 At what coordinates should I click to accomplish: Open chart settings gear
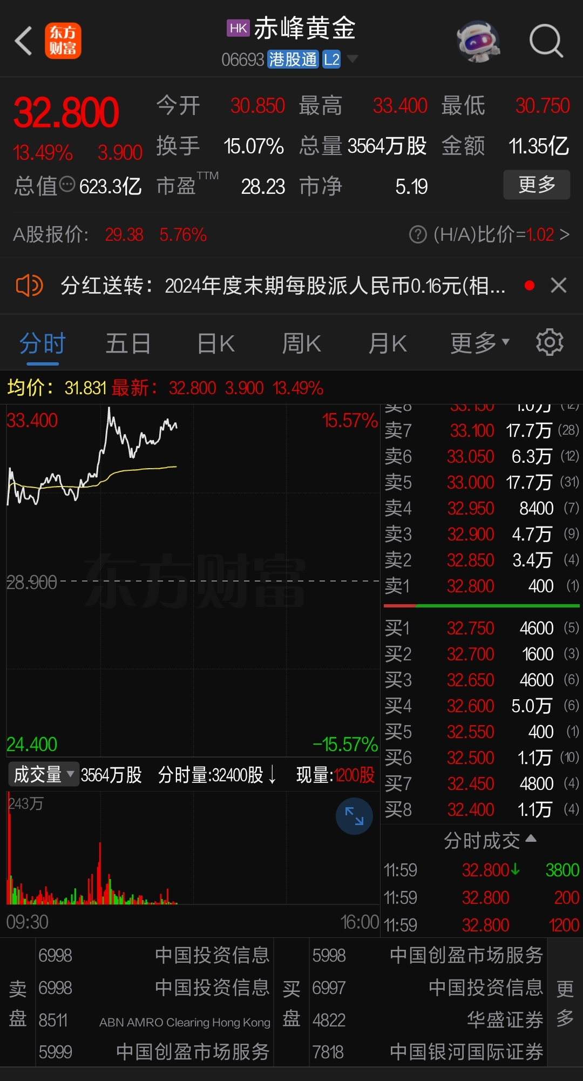[550, 342]
